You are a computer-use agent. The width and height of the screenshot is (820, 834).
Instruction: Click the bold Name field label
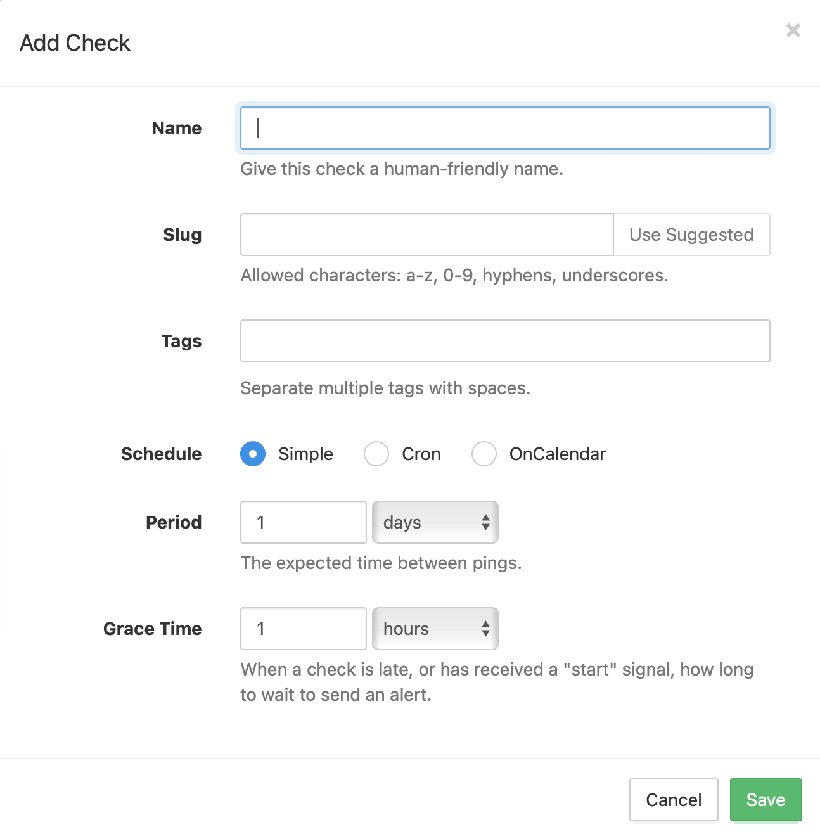pyautogui.click(x=177, y=128)
